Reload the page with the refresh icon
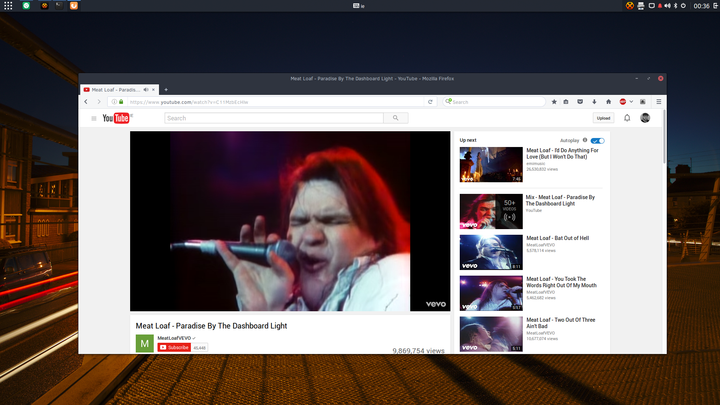The width and height of the screenshot is (720, 405). coord(430,102)
